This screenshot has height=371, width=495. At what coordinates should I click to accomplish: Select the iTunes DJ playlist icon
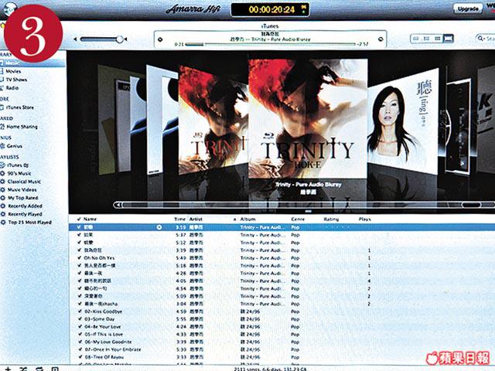2,165
